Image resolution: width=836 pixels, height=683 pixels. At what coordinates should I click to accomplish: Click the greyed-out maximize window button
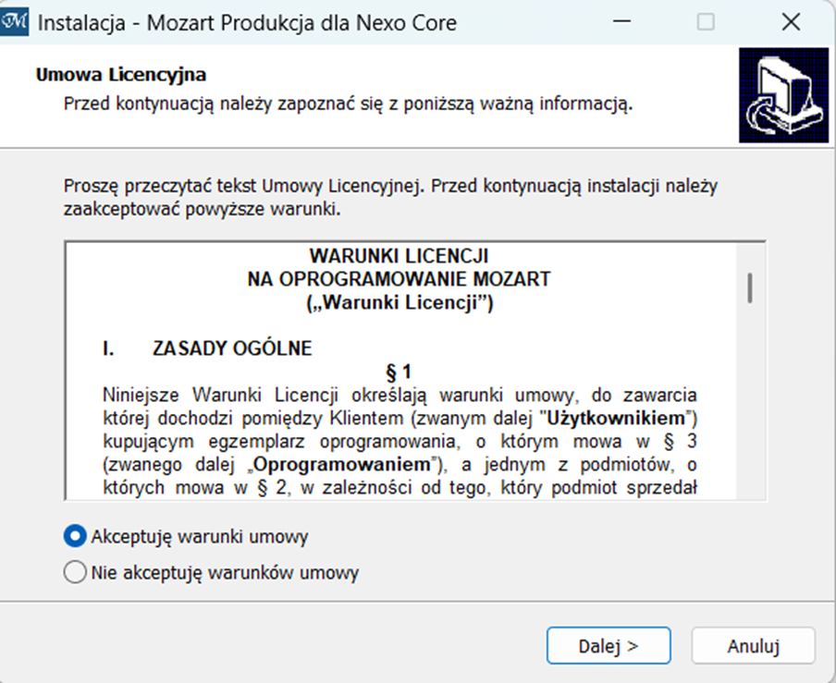[706, 22]
